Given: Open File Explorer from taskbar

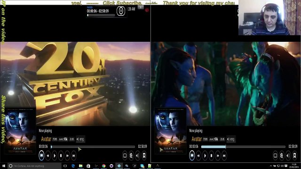Looking at the screenshot, I should (x=80, y=166).
